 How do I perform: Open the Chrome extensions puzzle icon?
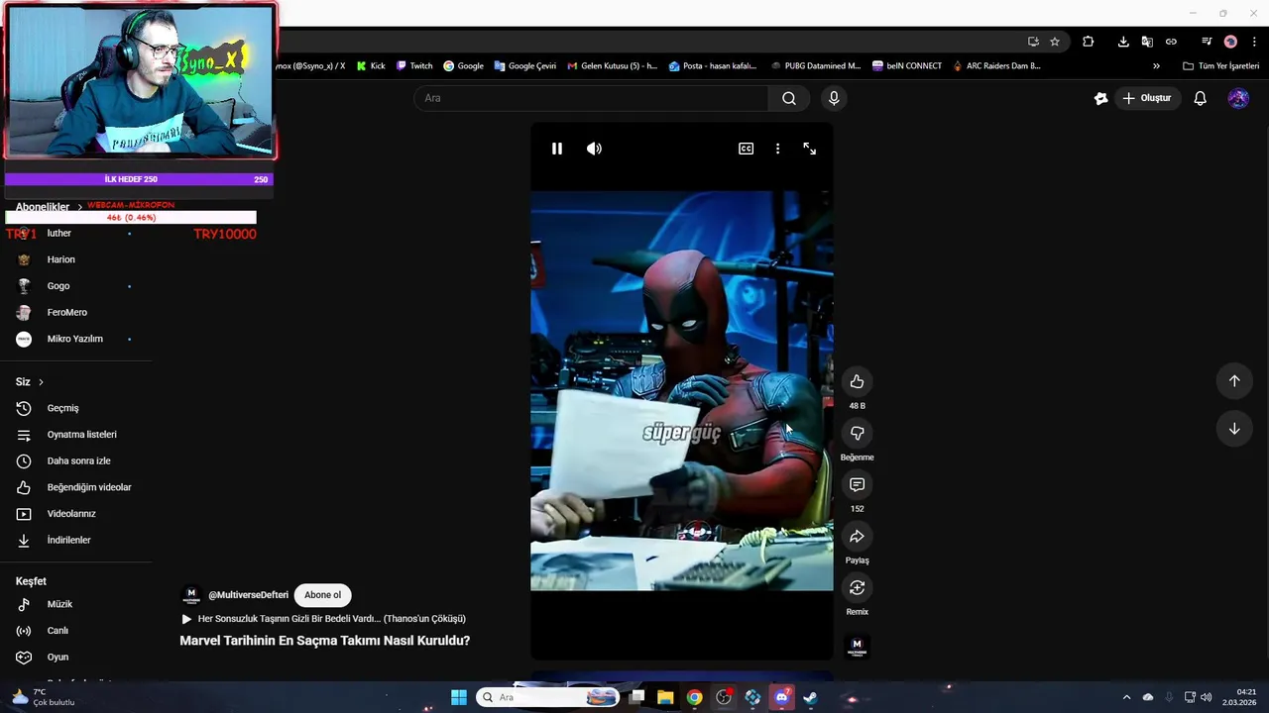click(1088, 42)
